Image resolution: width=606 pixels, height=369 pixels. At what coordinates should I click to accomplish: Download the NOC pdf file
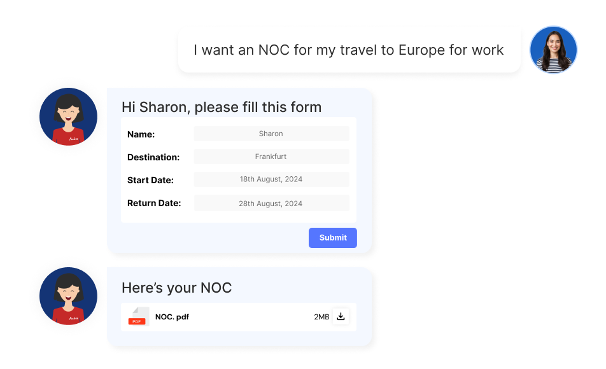pyautogui.click(x=341, y=316)
